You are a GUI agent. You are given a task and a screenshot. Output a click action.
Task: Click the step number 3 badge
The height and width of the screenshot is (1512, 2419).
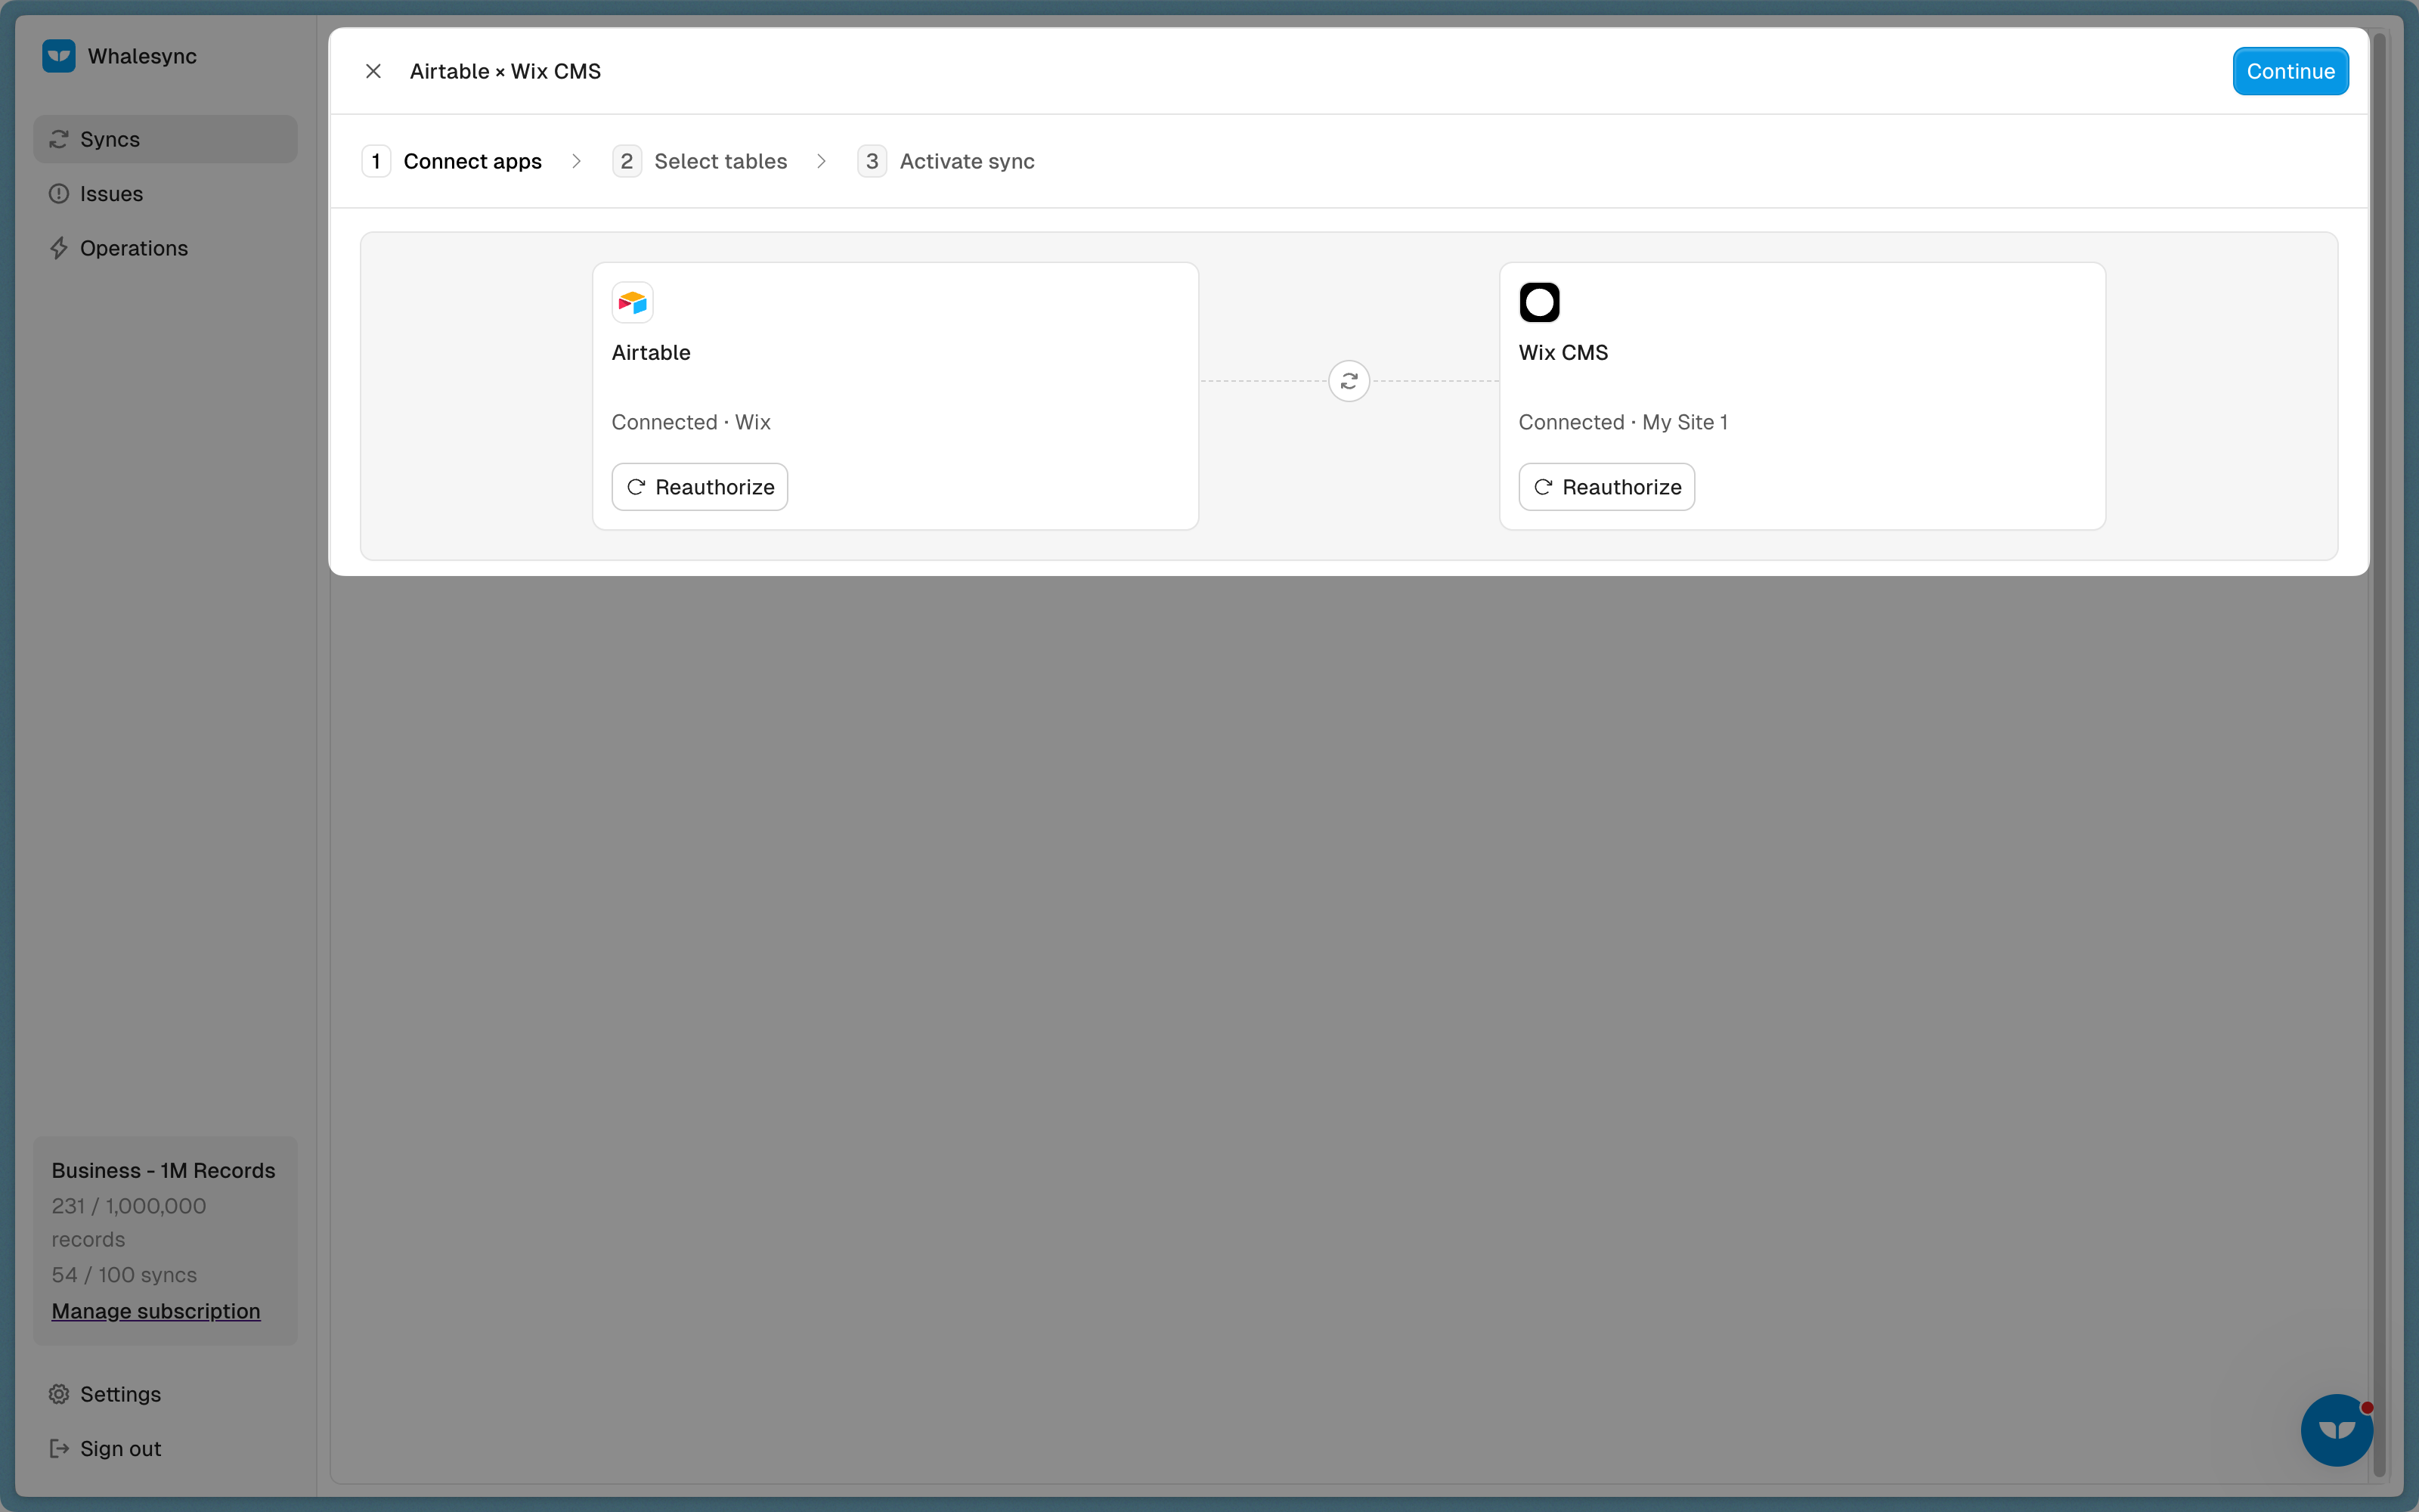pyautogui.click(x=872, y=161)
